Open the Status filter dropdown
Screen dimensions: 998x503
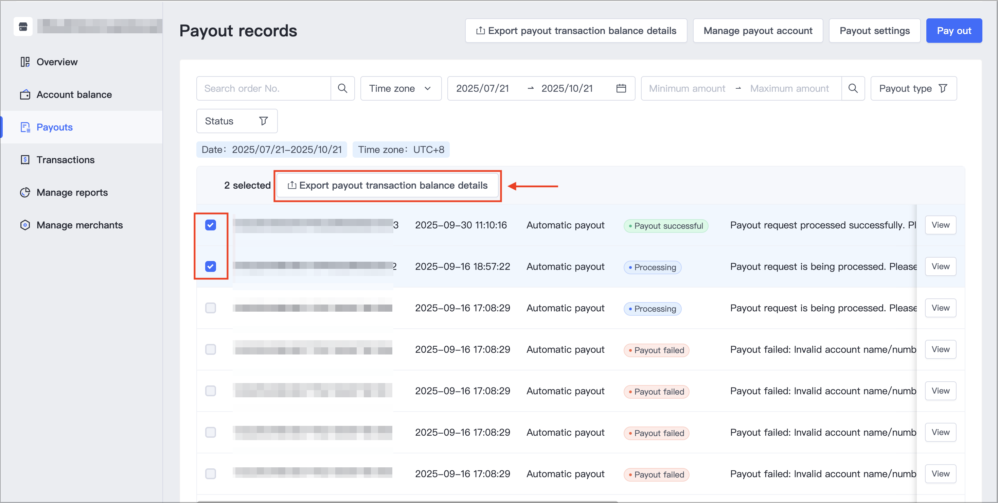coord(237,121)
